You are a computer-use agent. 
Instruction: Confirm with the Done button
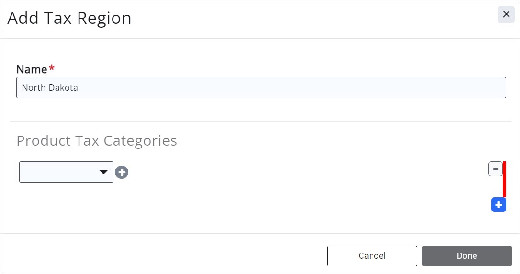pyautogui.click(x=466, y=256)
